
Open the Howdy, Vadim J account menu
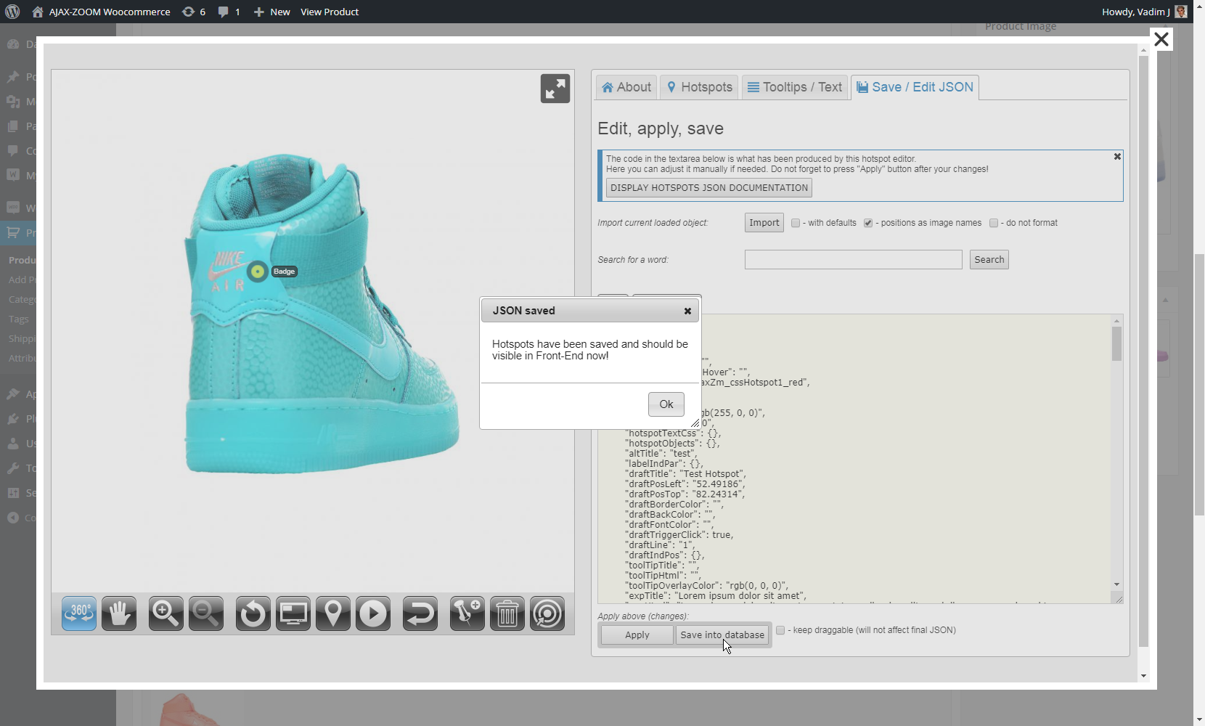(1144, 12)
